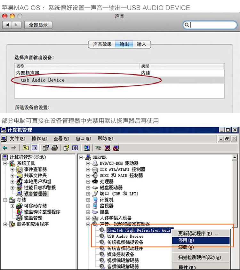Choose 停用(D) from the context menu

point(201,240)
